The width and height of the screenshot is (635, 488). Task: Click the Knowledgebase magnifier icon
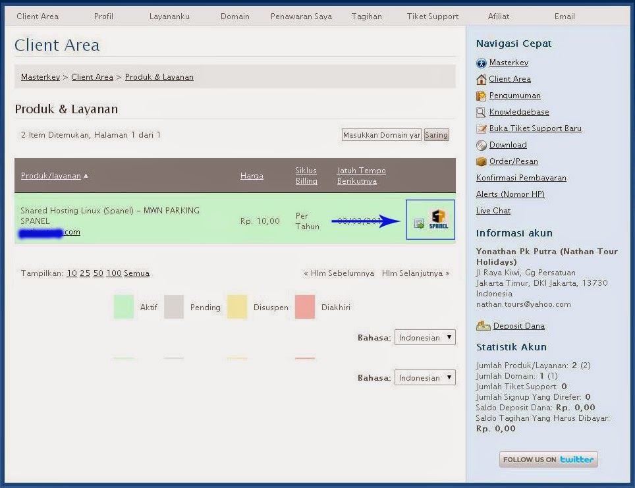point(481,112)
